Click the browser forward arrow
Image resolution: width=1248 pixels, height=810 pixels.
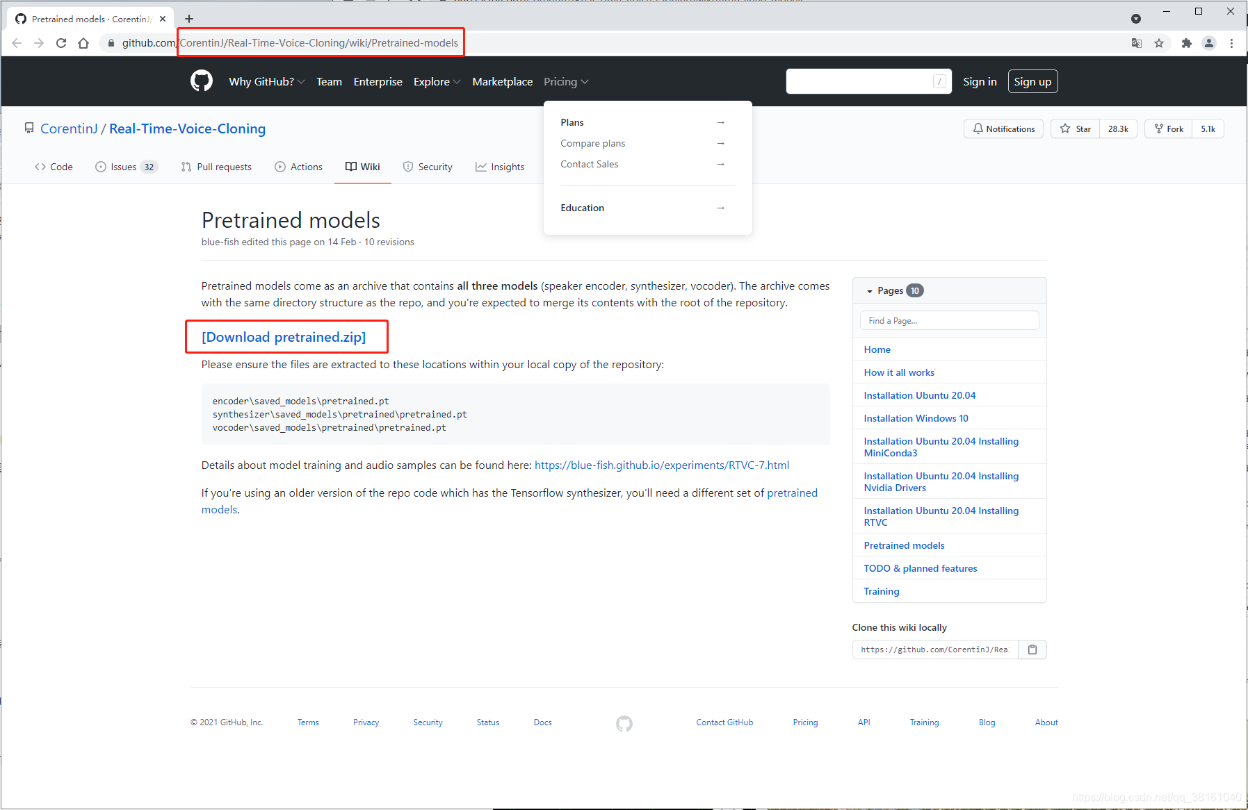39,43
